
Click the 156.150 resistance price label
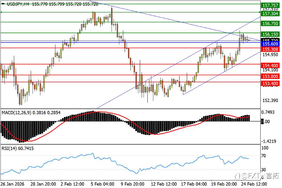pyautogui.click(x=270, y=34)
